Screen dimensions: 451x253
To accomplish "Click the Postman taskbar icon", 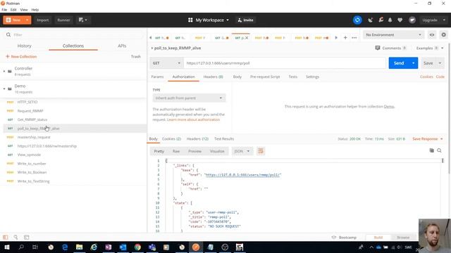I will coord(196,247).
